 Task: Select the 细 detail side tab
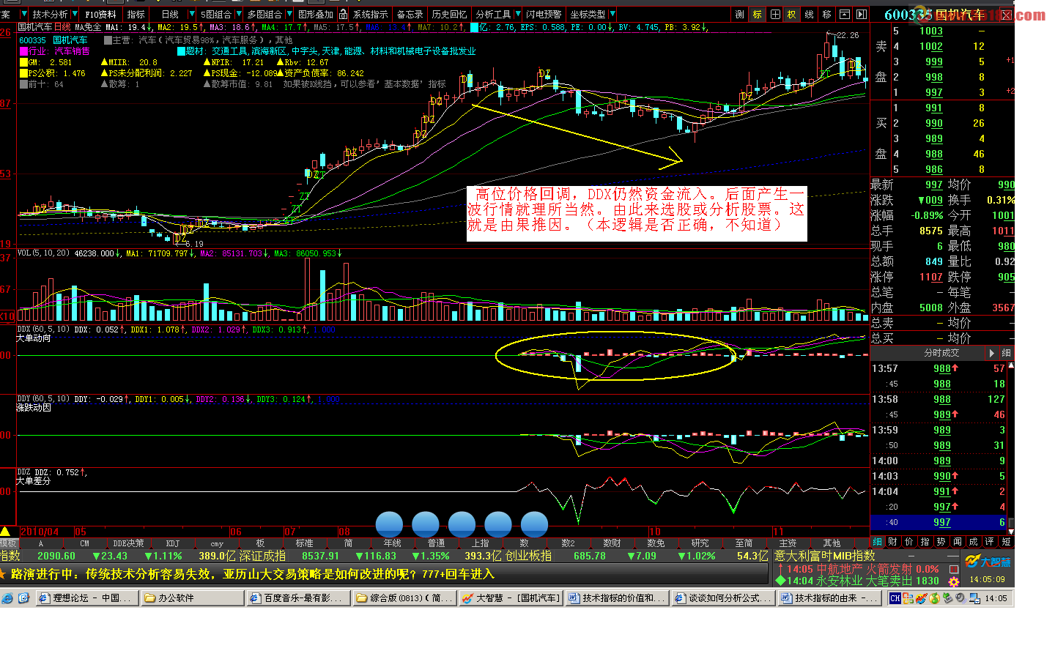pyautogui.click(x=876, y=542)
